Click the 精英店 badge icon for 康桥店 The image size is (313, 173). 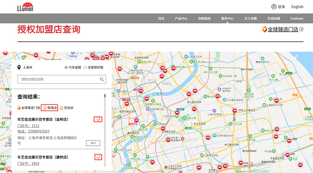tap(98, 157)
